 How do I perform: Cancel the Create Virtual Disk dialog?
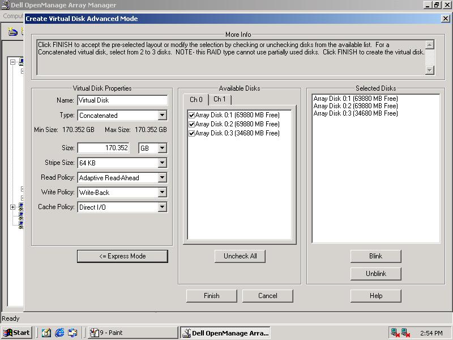[267, 296]
